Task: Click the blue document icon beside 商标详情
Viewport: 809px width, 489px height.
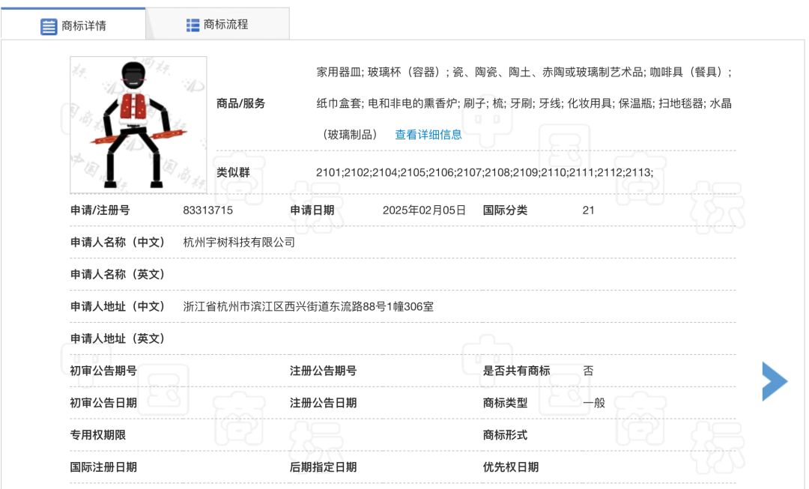Action: [x=49, y=26]
